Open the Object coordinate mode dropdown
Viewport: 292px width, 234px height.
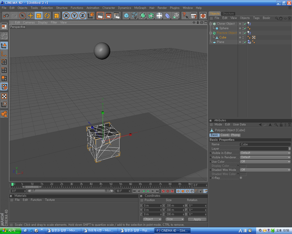click(x=152, y=219)
